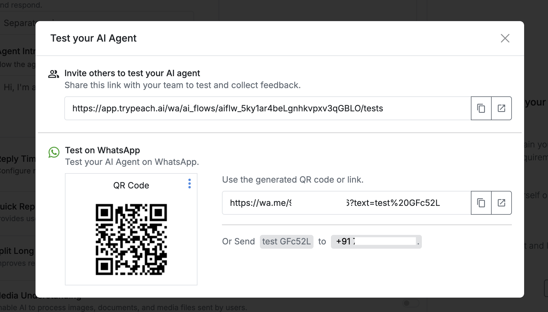
Task: Click the 'Test on WhatsApp' heading
Action: click(103, 150)
